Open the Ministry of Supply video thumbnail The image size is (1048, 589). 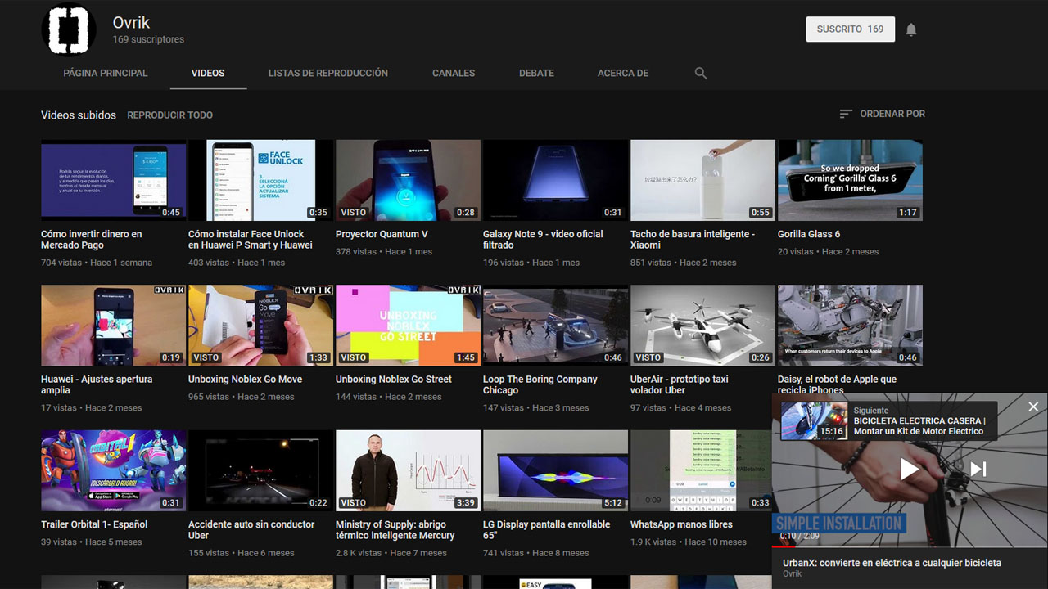tap(408, 470)
